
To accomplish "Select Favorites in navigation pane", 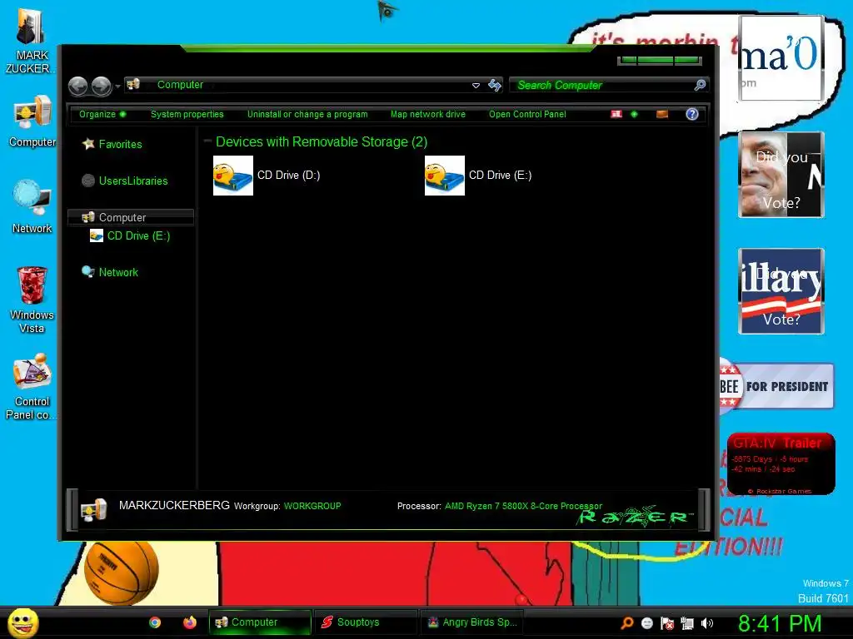I will click(120, 145).
